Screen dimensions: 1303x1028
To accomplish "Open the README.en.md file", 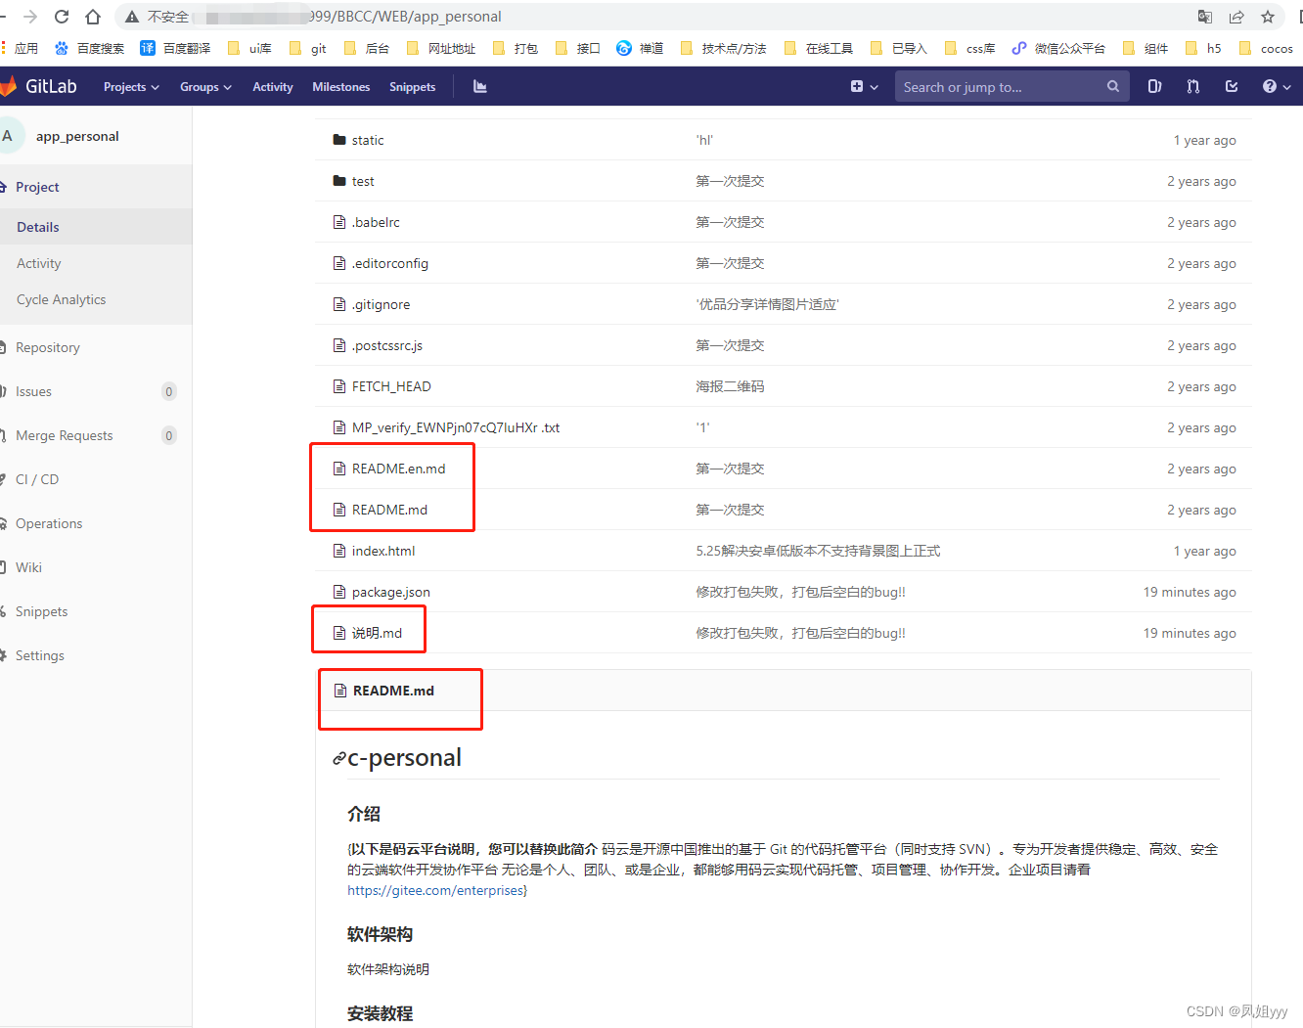I will click(x=398, y=468).
